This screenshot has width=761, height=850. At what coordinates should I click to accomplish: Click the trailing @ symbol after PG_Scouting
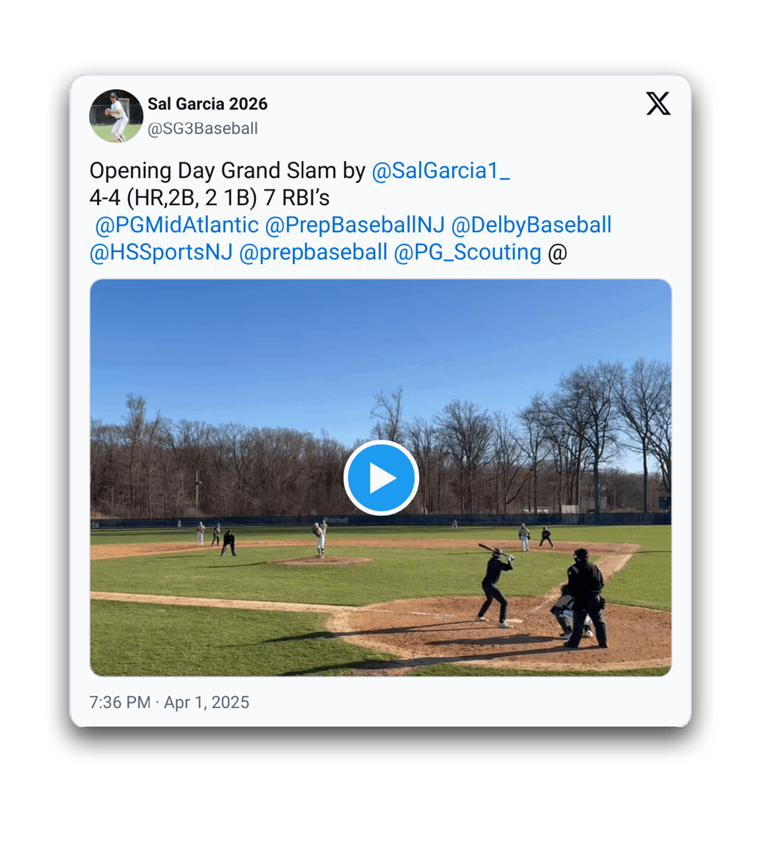[558, 252]
